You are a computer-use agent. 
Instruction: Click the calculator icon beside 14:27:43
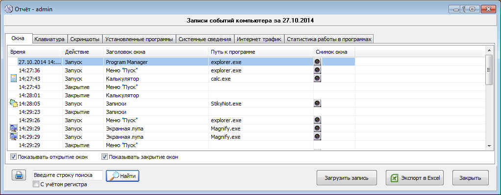click(13, 78)
